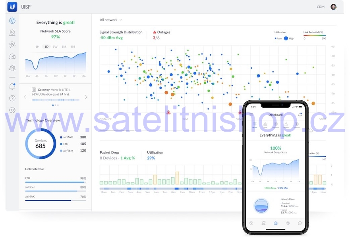Click the High utilization legend dot

point(286,38)
